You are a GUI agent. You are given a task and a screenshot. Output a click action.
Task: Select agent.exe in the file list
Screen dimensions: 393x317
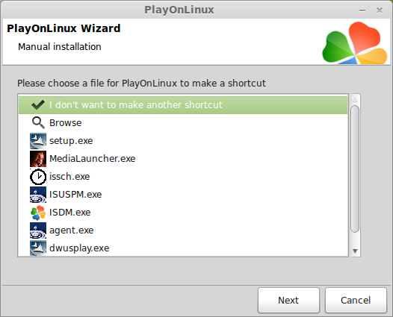tap(183, 230)
